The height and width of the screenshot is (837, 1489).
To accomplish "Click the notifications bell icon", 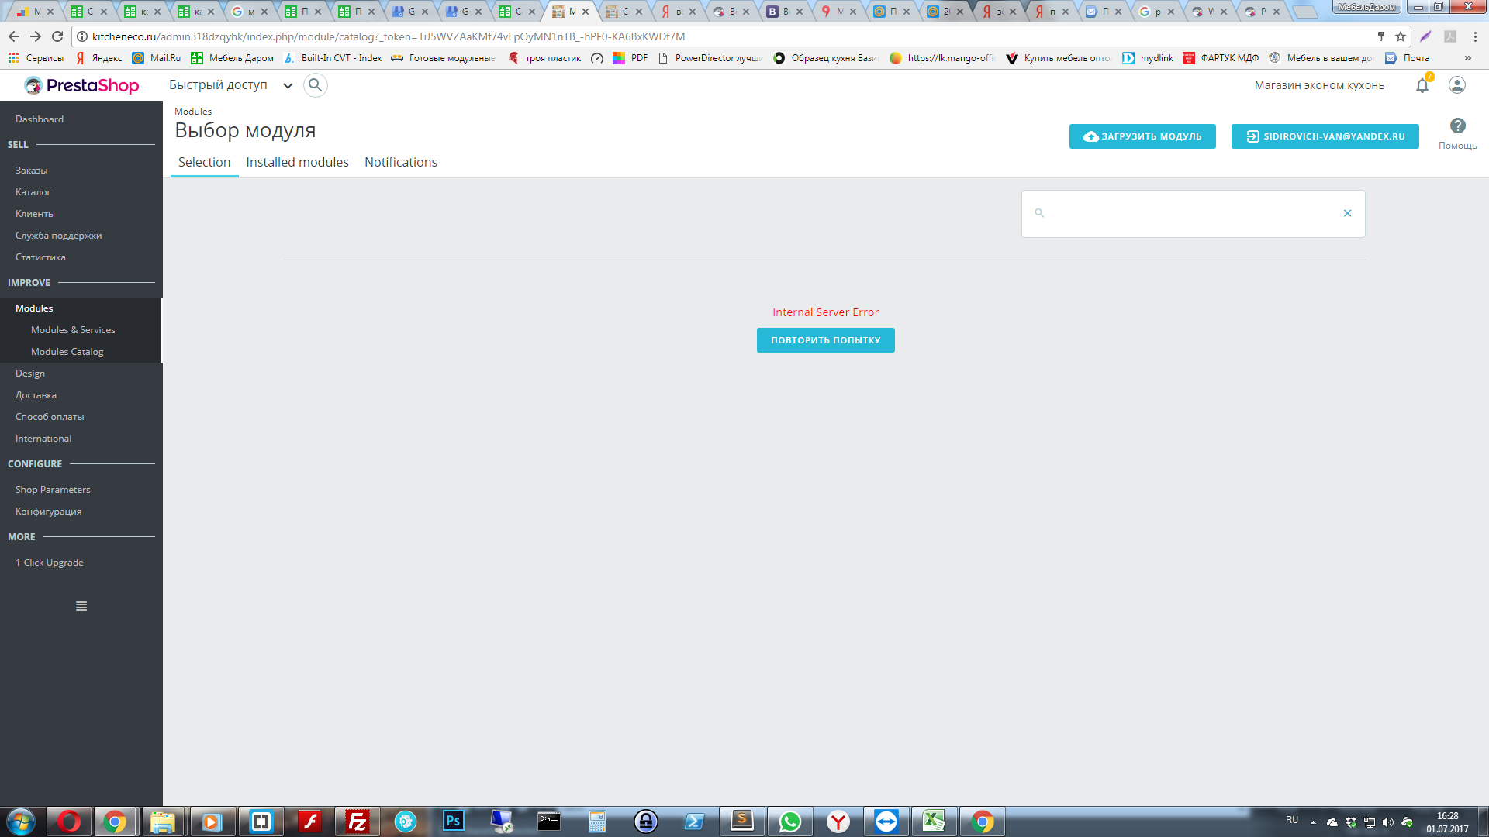I will [1422, 86].
